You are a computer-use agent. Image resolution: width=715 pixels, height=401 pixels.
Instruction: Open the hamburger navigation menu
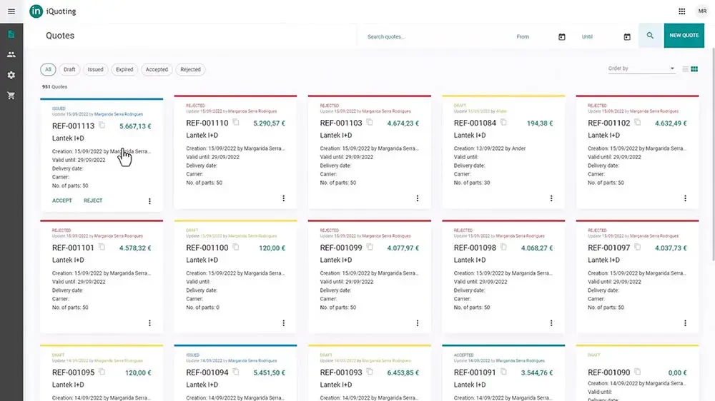pos(11,11)
